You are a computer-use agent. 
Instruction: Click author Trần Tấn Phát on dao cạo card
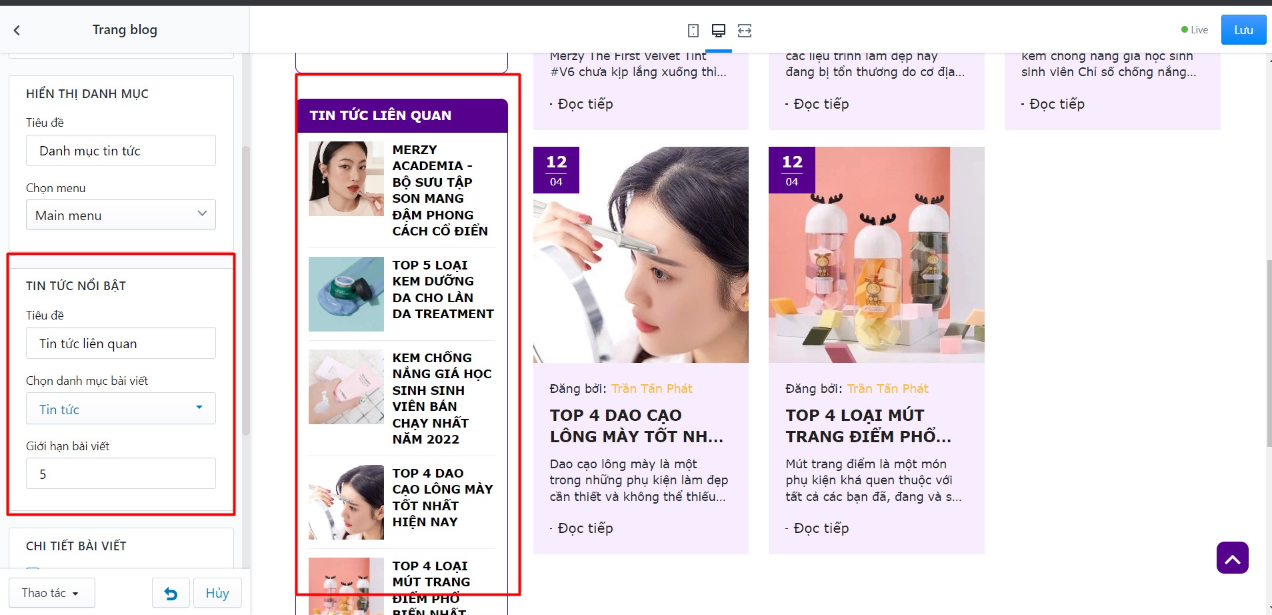point(652,388)
